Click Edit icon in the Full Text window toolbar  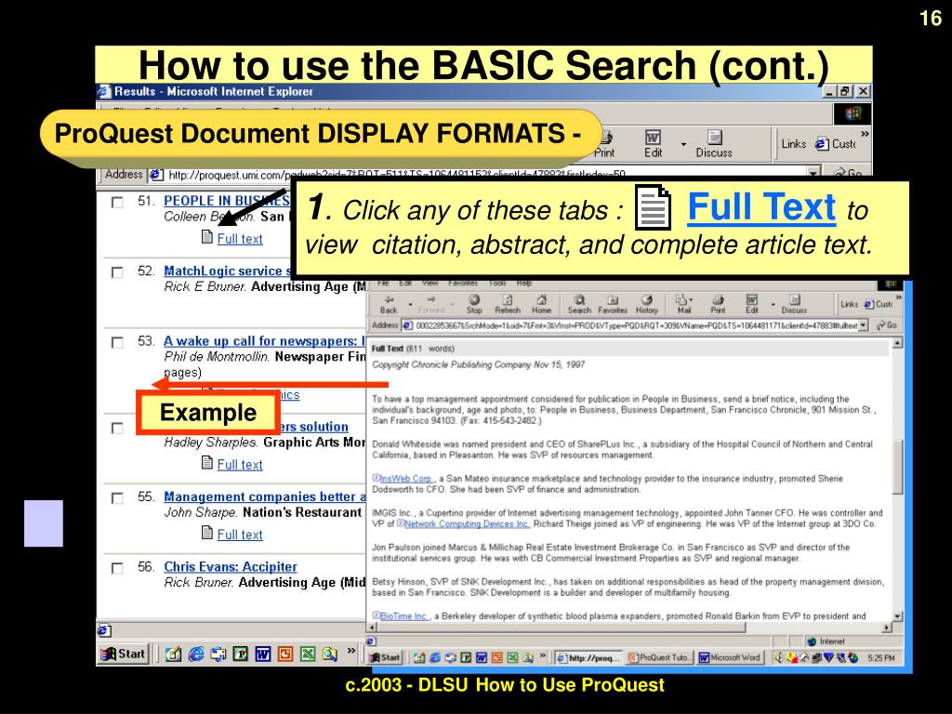click(x=751, y=304)
